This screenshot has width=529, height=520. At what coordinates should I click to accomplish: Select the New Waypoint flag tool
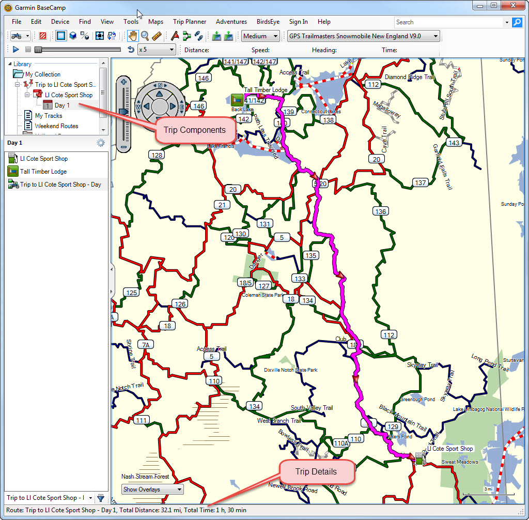coord(175,36)
